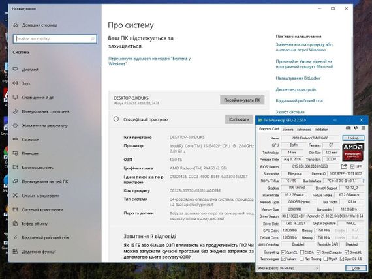
Task: Open Додаткові функції sidebar icon
Action: point(16,251)
